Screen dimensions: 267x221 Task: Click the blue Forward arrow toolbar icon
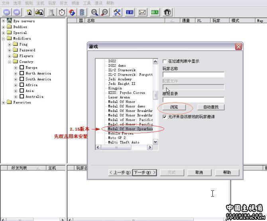[x=17, y=12]
